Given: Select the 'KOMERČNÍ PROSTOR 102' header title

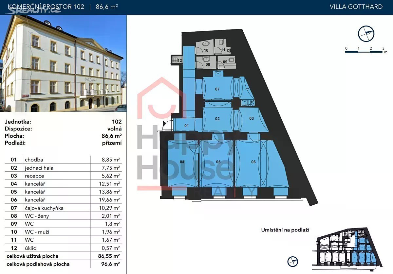Looking at the screenshot, I should 46,7.
